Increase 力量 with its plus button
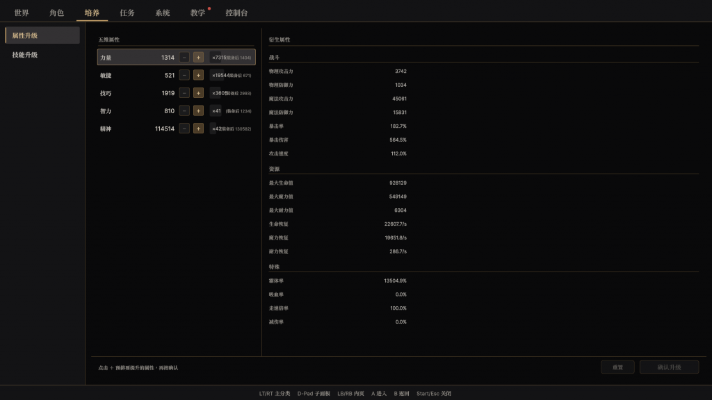This screenshot has height=400, width=712. point(198,58)
